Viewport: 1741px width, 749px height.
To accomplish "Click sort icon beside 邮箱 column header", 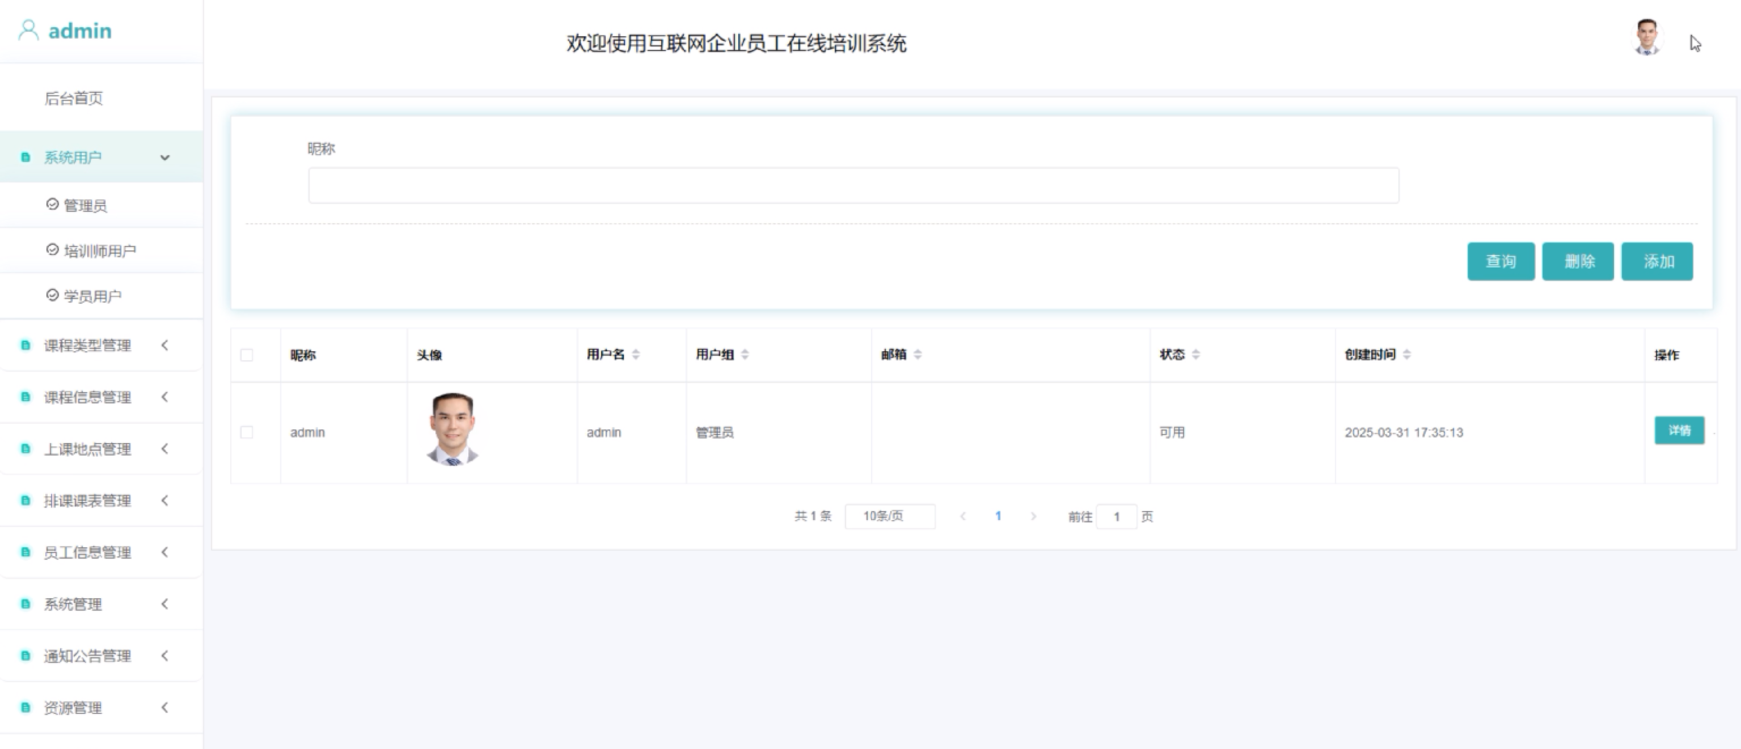I will click(x=917, y=355).
